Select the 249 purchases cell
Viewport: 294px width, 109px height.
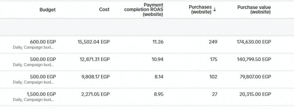click(213, 42)
